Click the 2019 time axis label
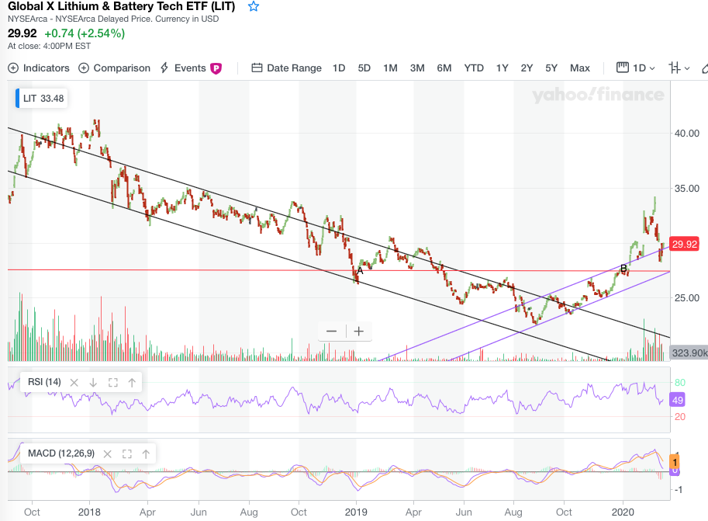 tap(356, 512)
